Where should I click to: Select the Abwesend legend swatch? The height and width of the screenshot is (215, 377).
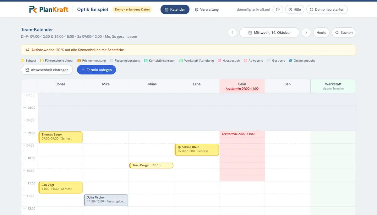pos(246,61)
